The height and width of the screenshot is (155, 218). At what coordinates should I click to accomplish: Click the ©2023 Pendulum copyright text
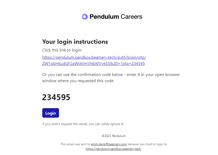point(114,136)
